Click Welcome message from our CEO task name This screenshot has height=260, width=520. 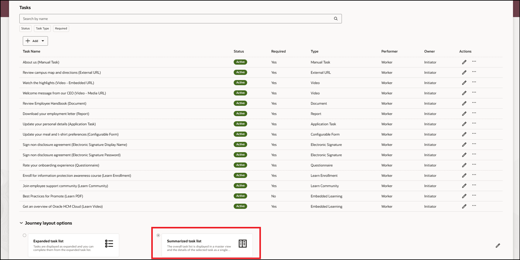pyautogui.click(x=64, y=93)
